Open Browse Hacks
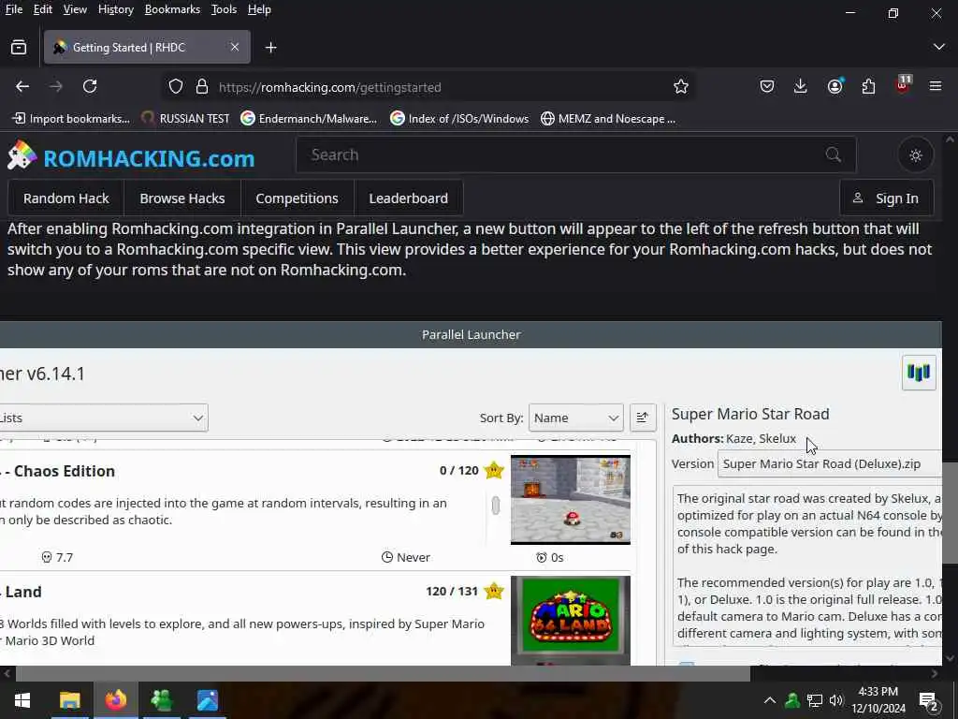958x719 pixels. coord(182,198)
